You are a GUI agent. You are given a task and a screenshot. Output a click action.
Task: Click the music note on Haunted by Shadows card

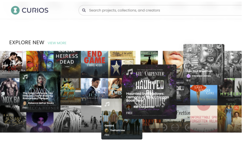tap(129, 72)
